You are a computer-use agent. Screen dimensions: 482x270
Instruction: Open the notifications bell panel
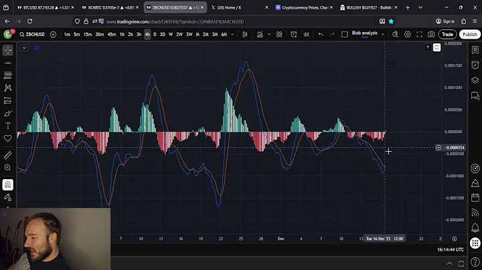click(x=475, y=228)
